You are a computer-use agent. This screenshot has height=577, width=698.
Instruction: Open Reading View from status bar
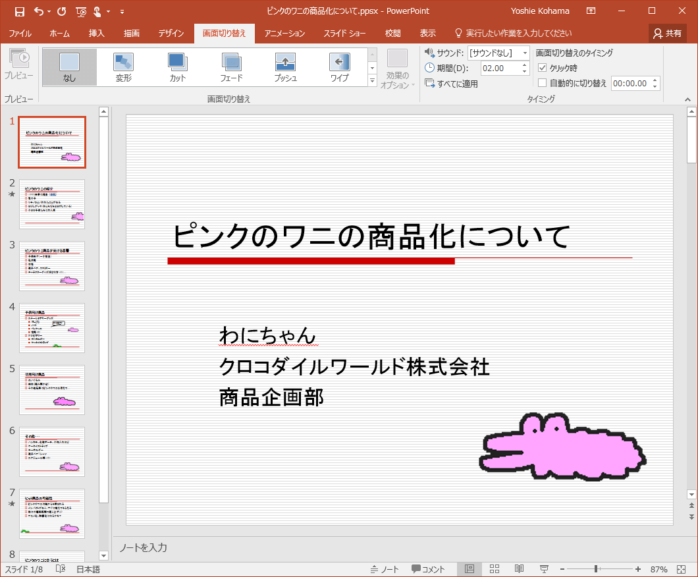point(519,569)
